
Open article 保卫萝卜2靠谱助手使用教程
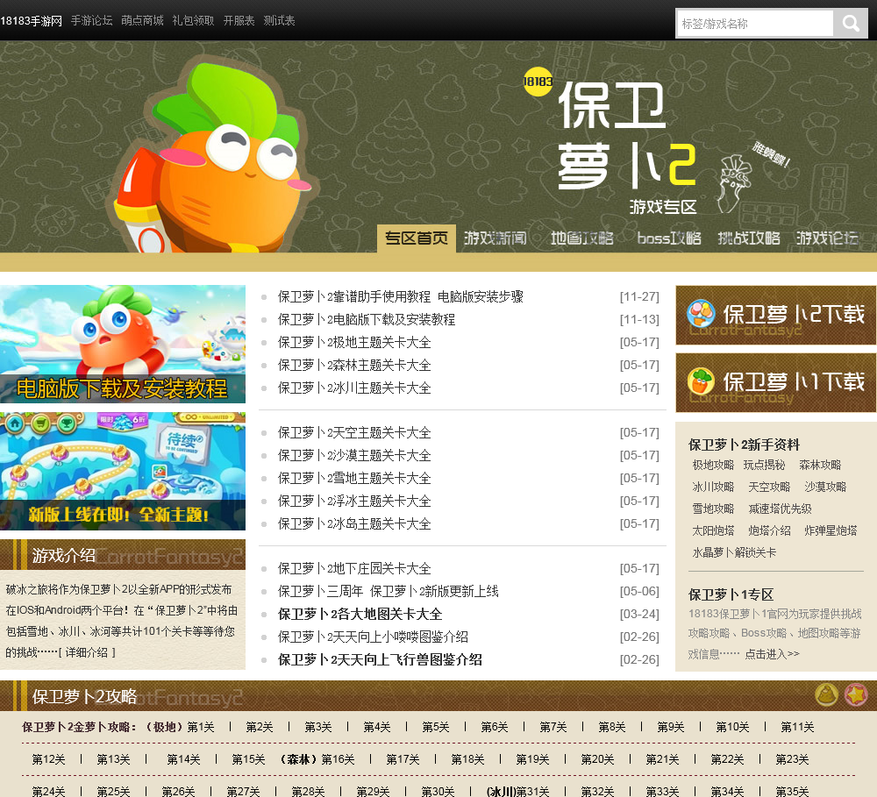tap(401, 297)
